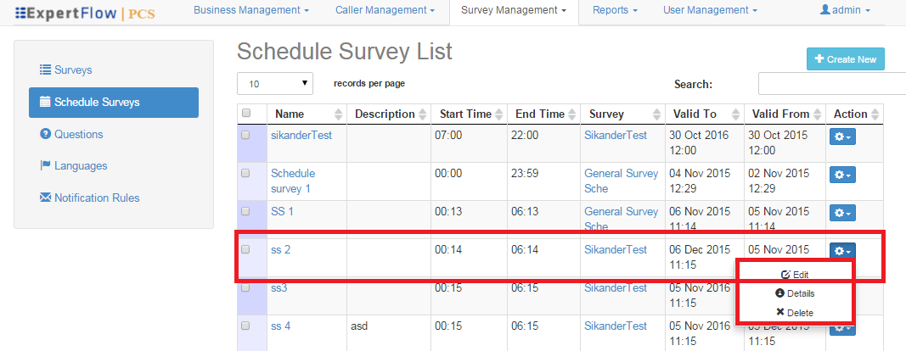The image size is (906, 351).
Task: Sort by the Valid To column
Action: (735, 114)
